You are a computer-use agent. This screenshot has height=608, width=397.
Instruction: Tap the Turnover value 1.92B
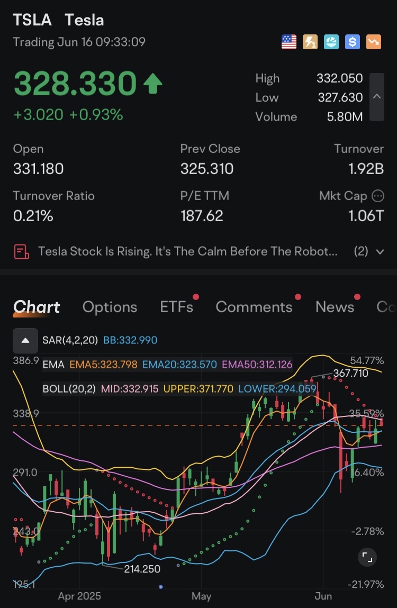pyautogui.click(x=366, y=169)
